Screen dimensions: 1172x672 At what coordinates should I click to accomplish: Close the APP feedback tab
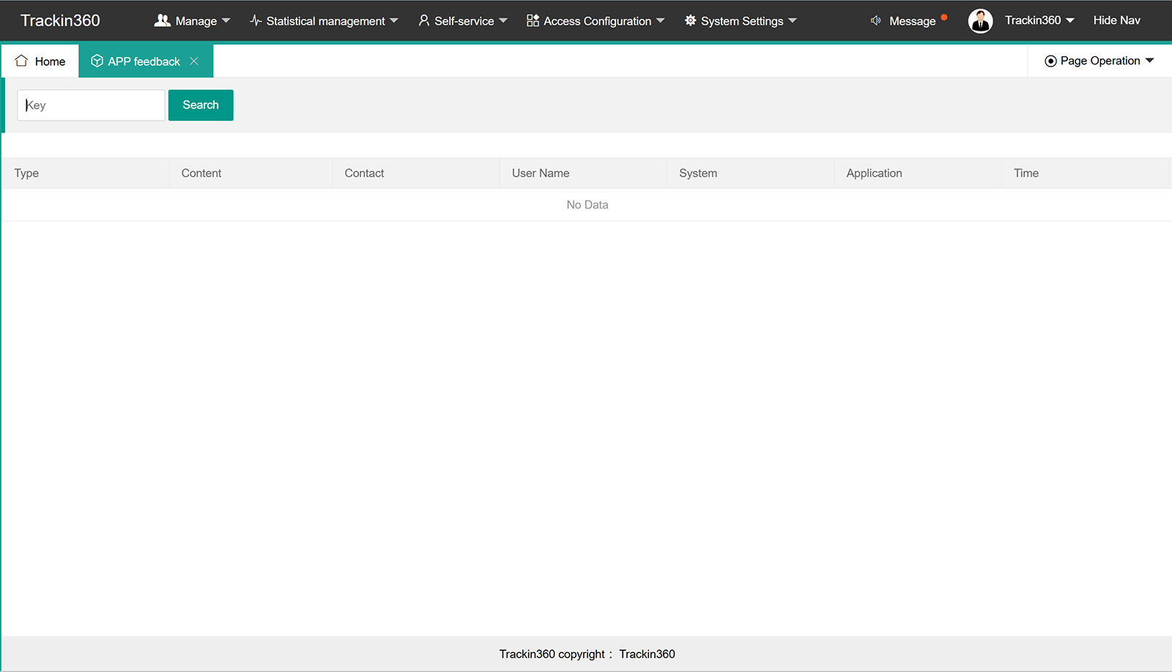tap(194, 61)
